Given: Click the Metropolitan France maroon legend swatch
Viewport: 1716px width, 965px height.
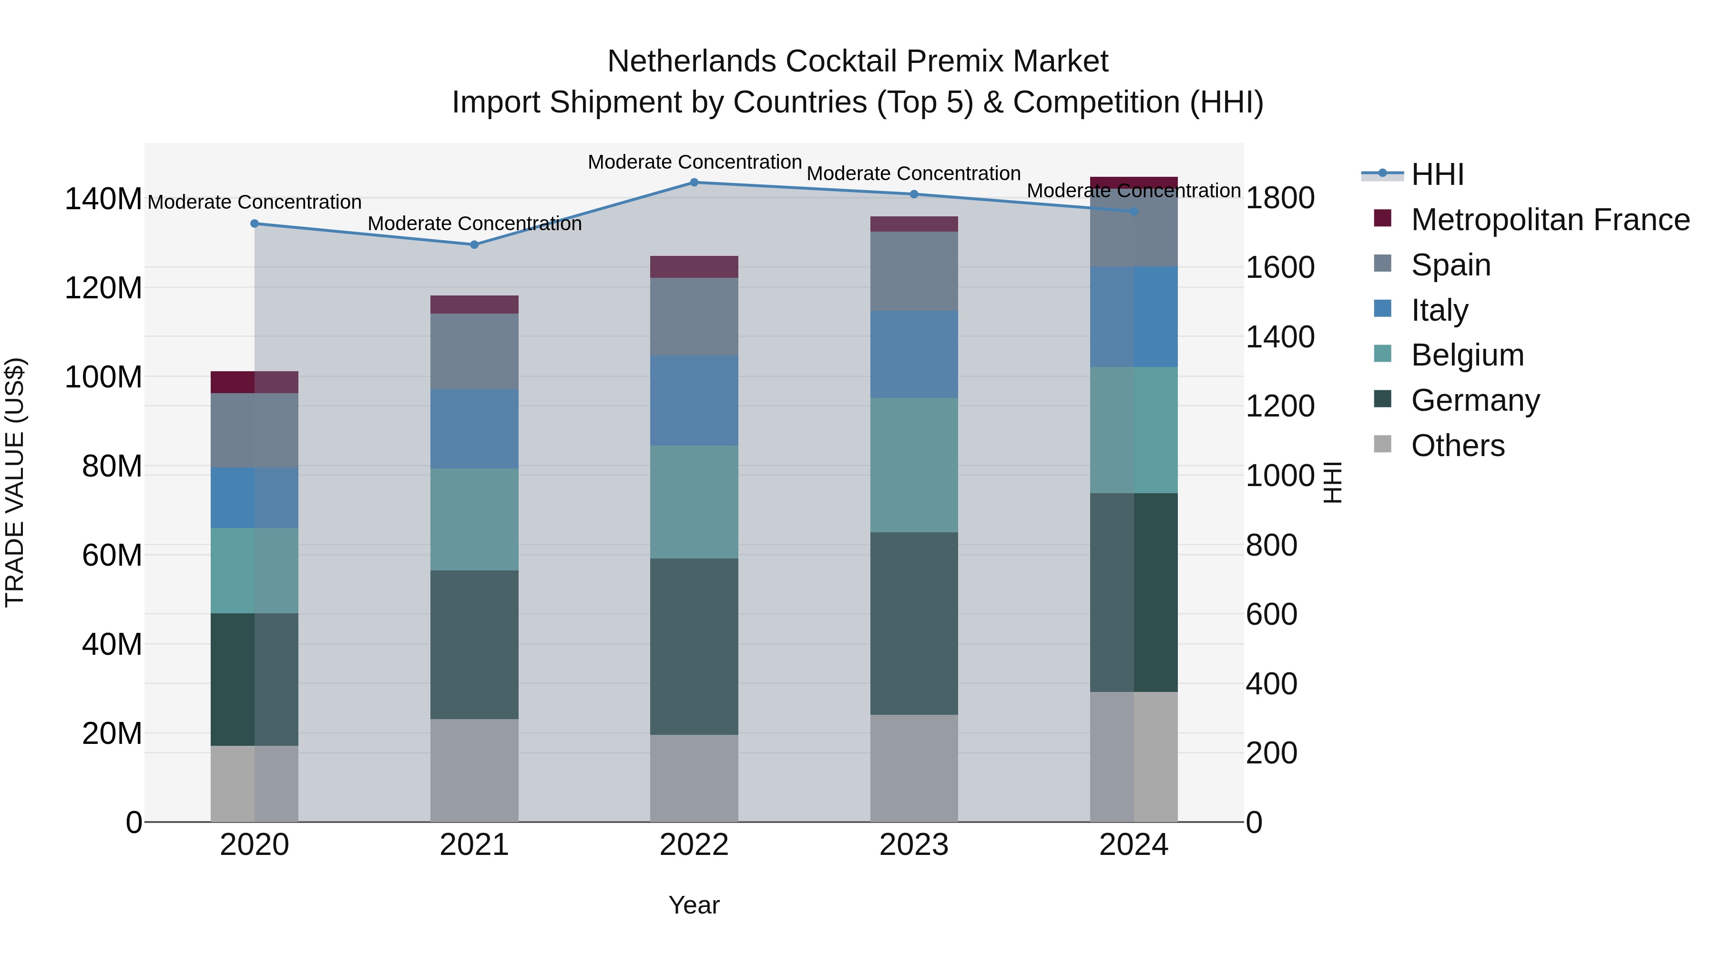Looking at the screenshot, I should click(x=1382, y=218).
